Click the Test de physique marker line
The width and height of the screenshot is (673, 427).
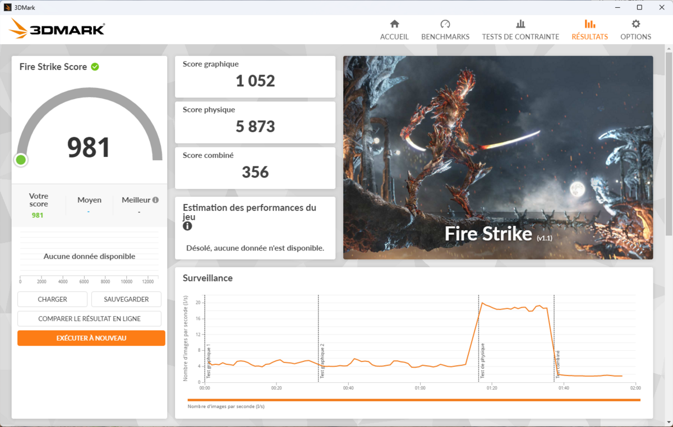pos(478,338)
